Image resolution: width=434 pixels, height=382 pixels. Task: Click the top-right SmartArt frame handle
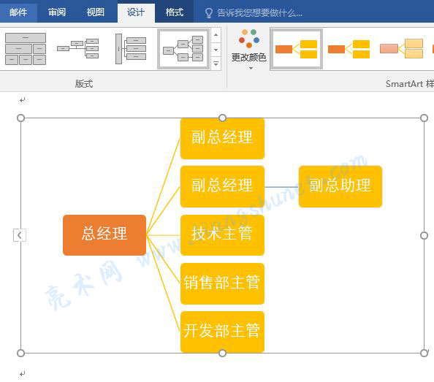coord(424,118)
